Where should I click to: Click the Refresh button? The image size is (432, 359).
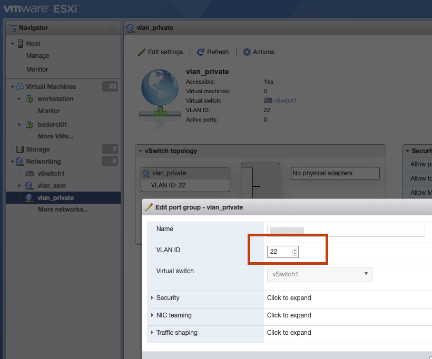click(213, 52)
